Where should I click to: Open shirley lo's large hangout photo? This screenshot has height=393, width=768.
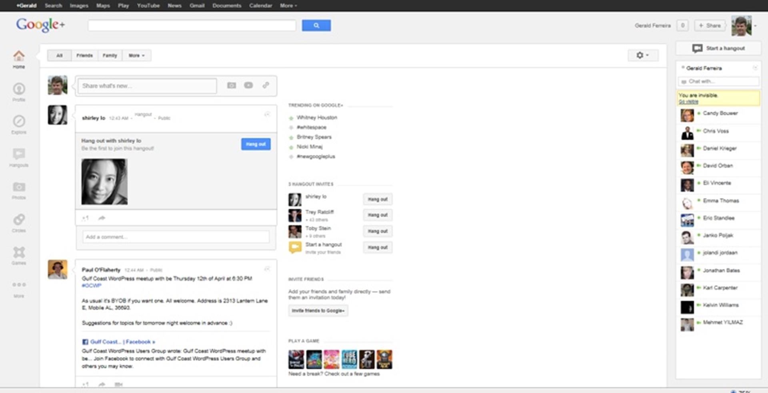[x=104, y=182]
